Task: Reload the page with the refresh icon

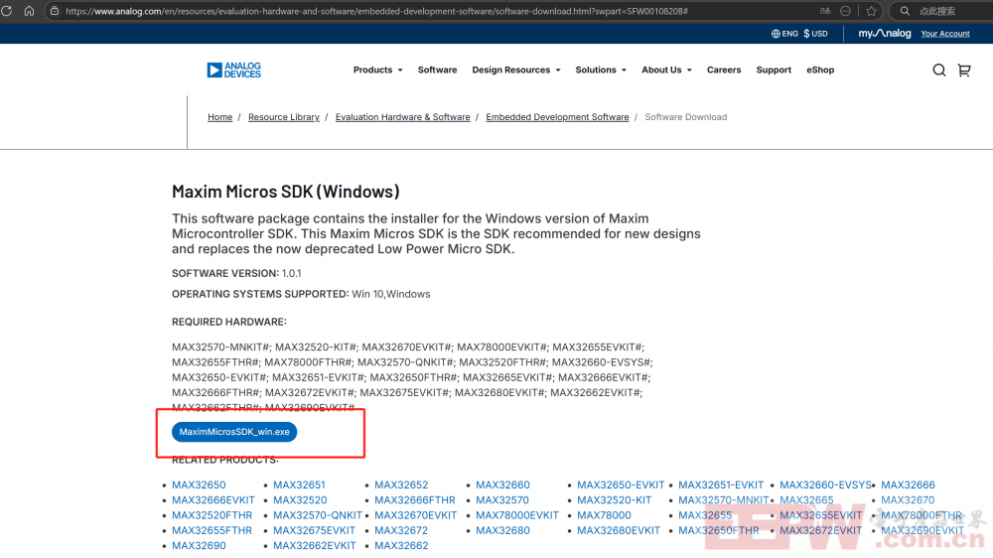Action: pyautogui.click(x=7, y=11)
